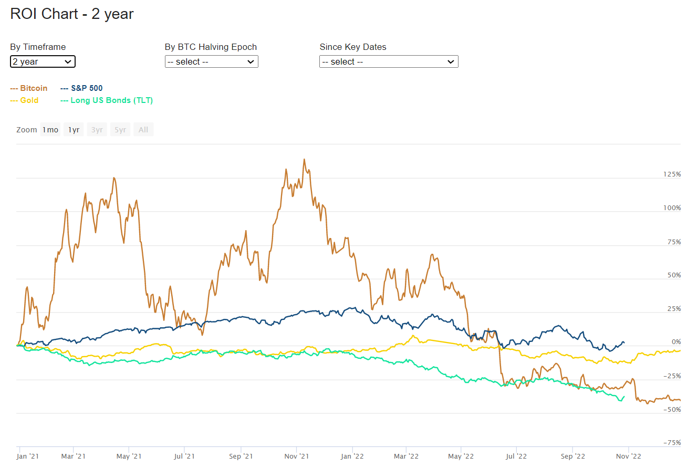
Task: Toggle Long US Bonds (TLT) legend entry
Action: (x=107, y=100)
